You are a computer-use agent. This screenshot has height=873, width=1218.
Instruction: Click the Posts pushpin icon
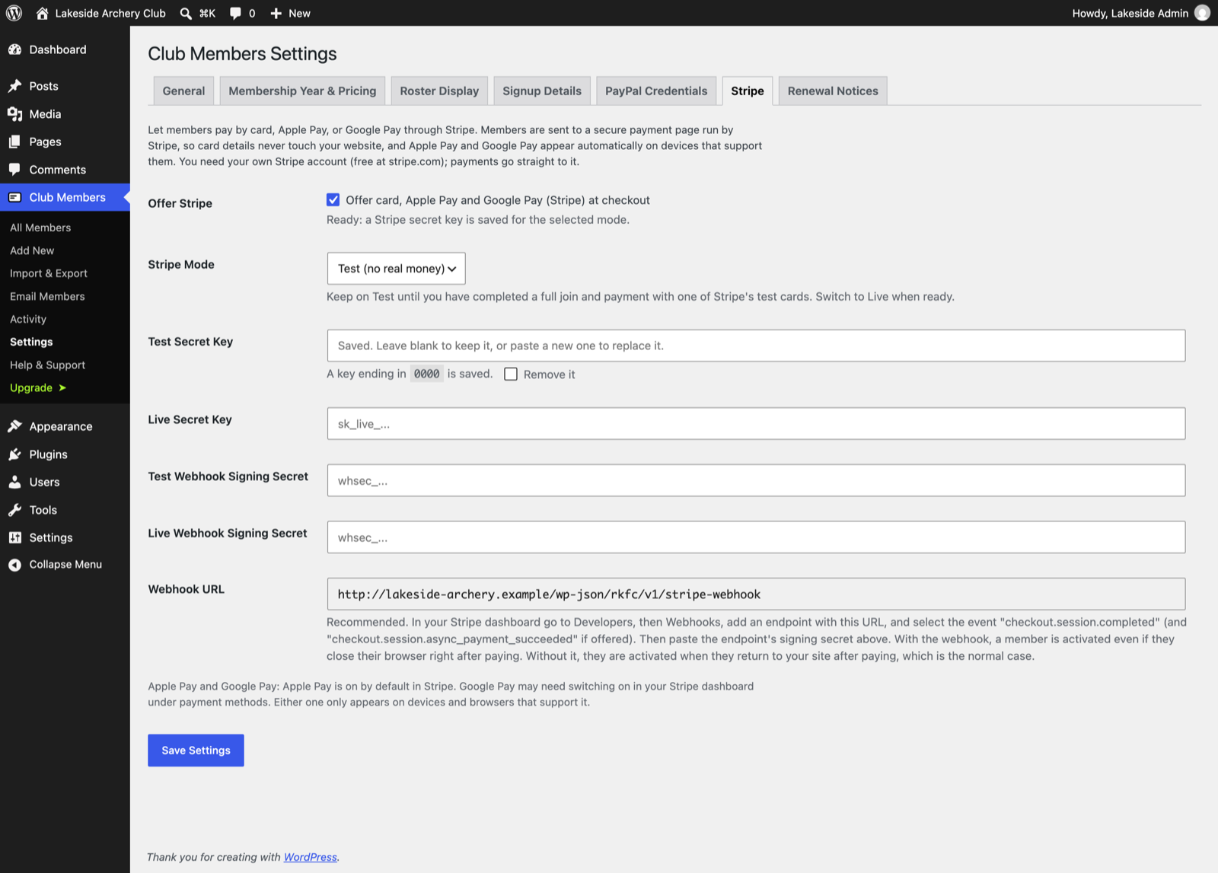[14, 86]
